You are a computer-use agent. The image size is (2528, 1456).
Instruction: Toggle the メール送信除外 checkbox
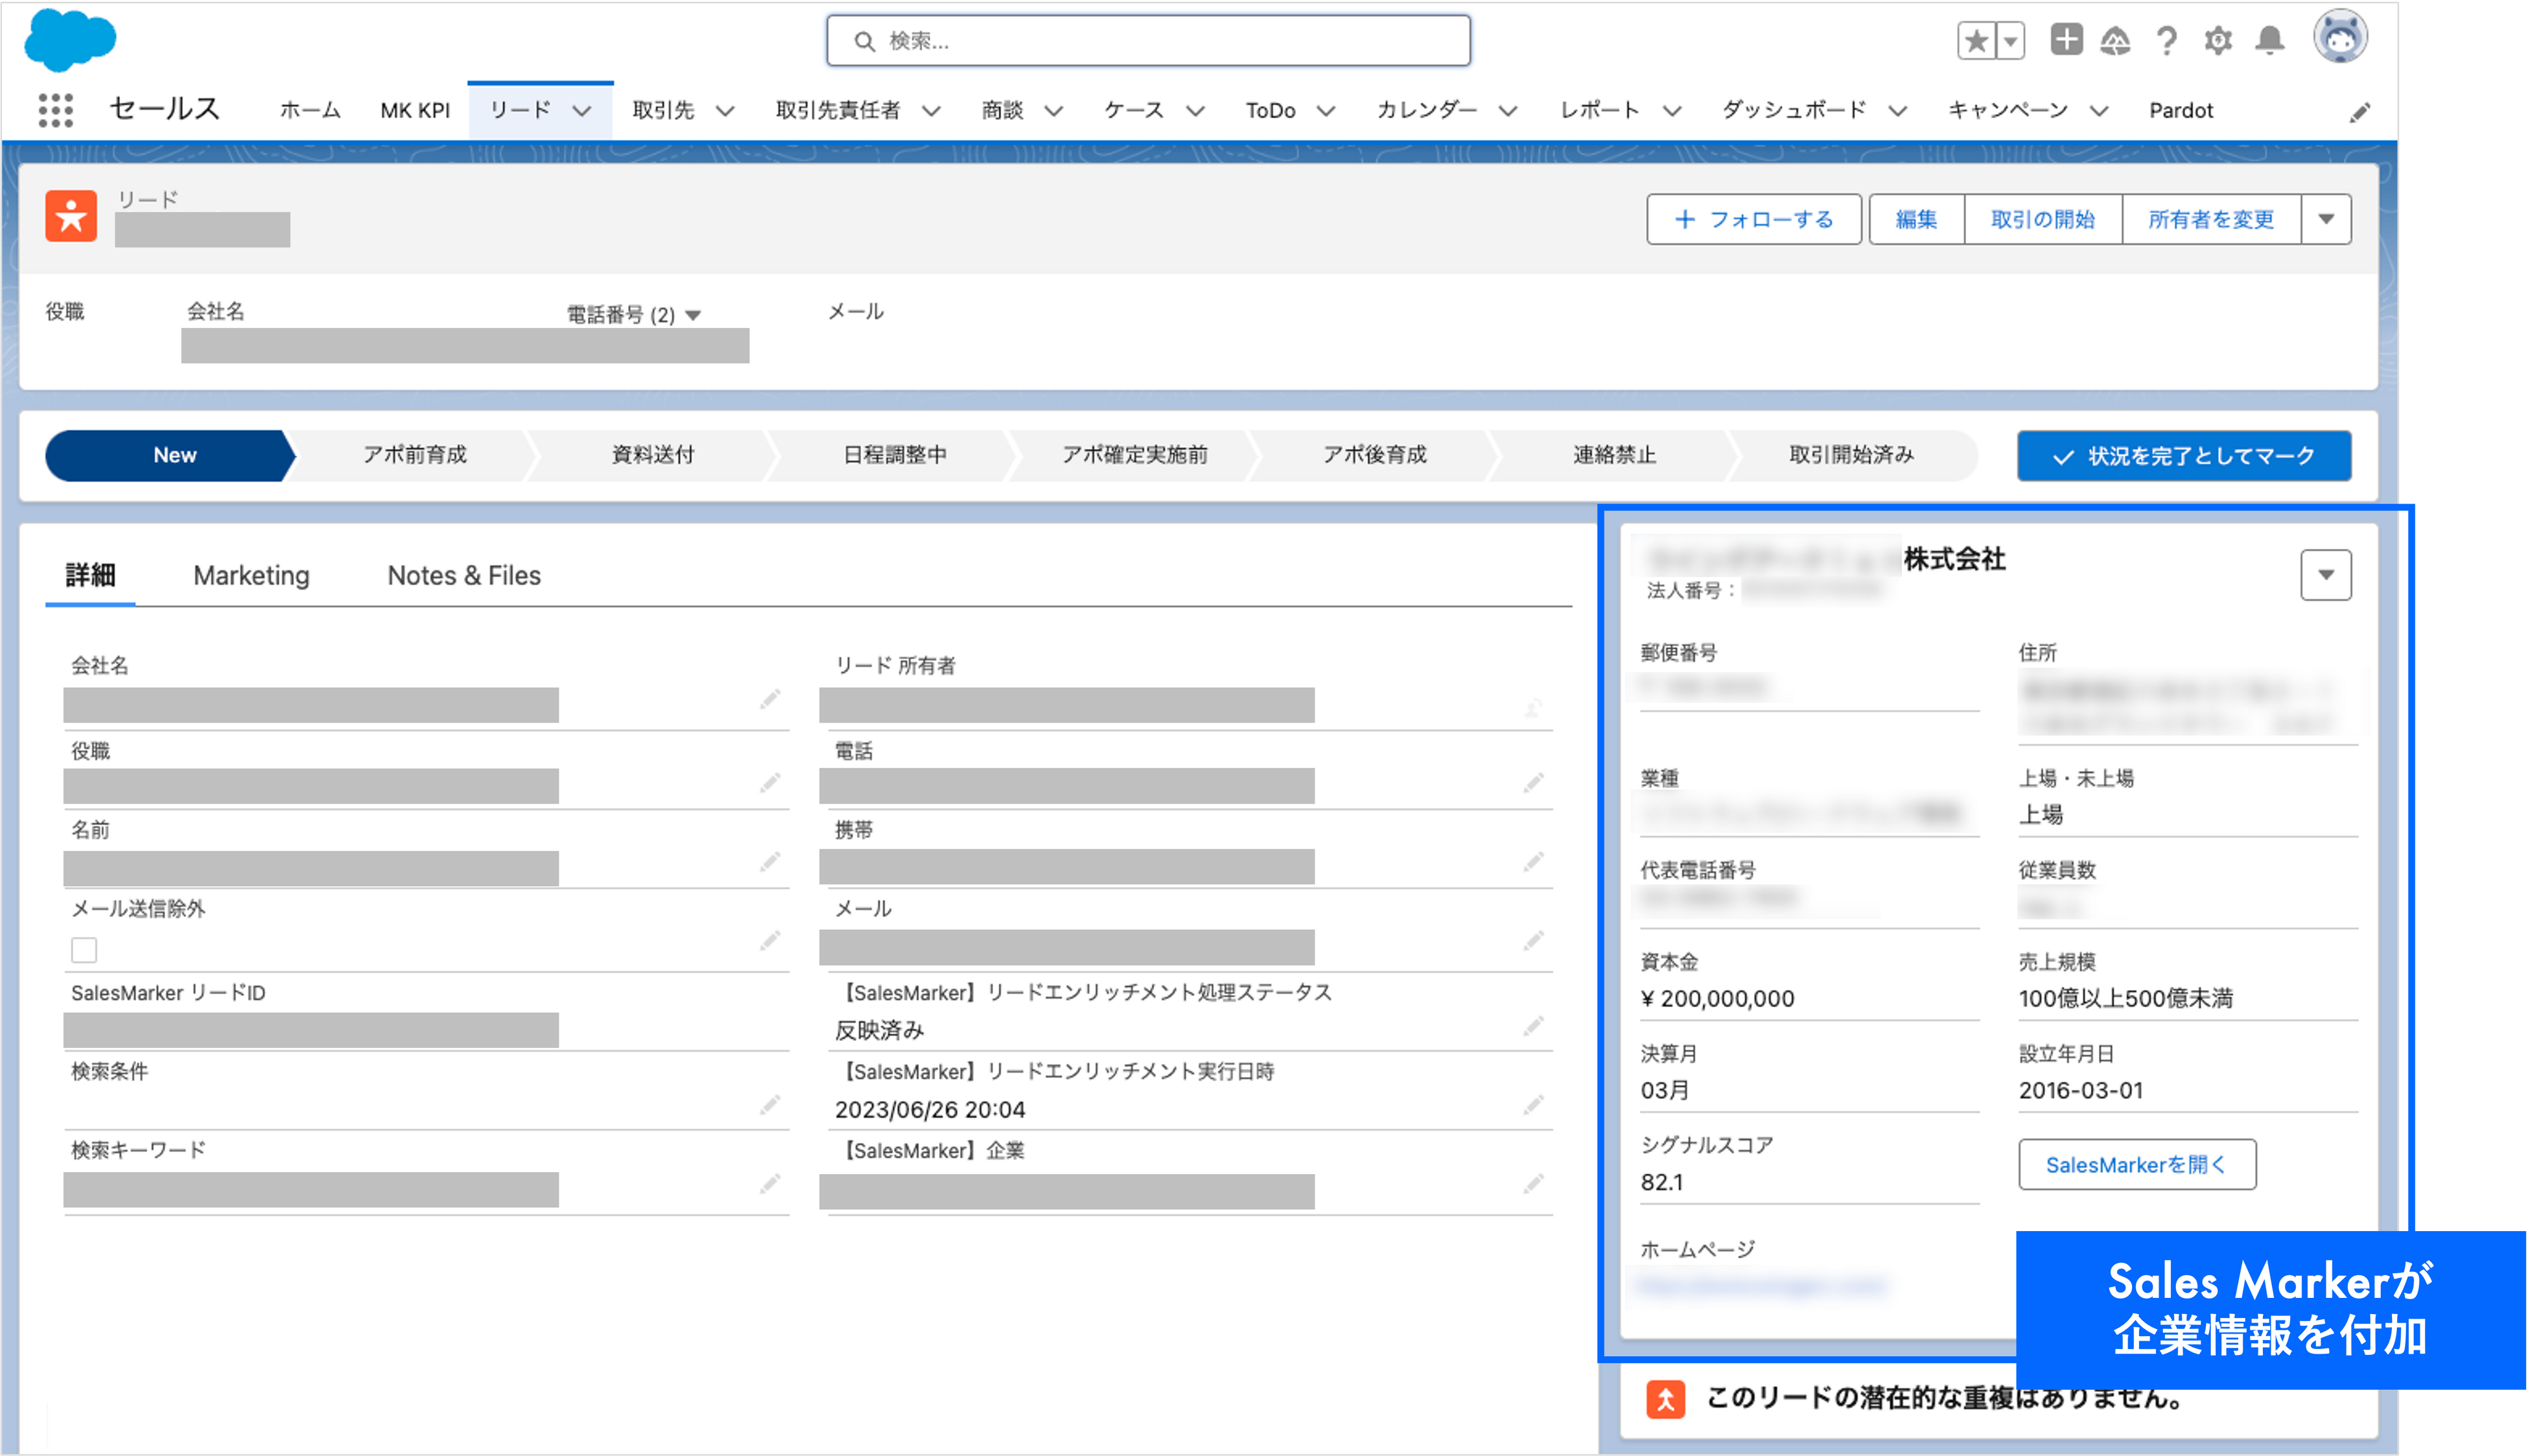pyautogui.click(x=84, y=949)
